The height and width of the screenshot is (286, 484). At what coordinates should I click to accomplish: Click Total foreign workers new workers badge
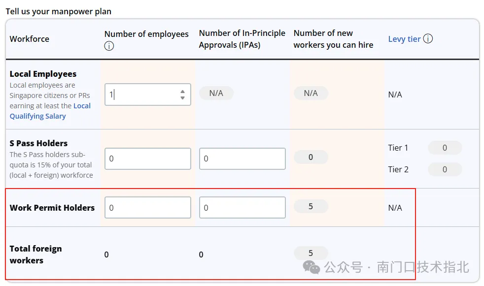[x=311, y=253]
